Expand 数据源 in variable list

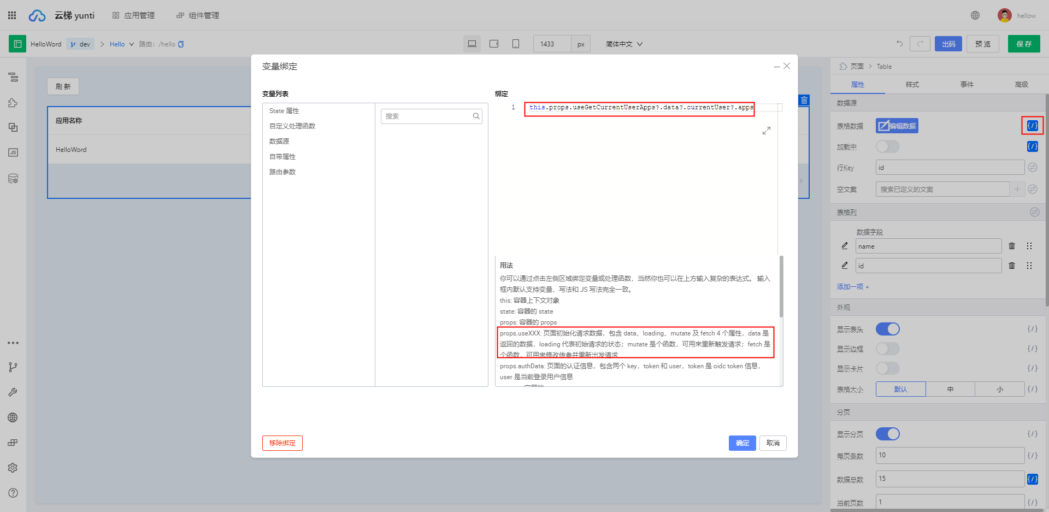tap(279, 142)
